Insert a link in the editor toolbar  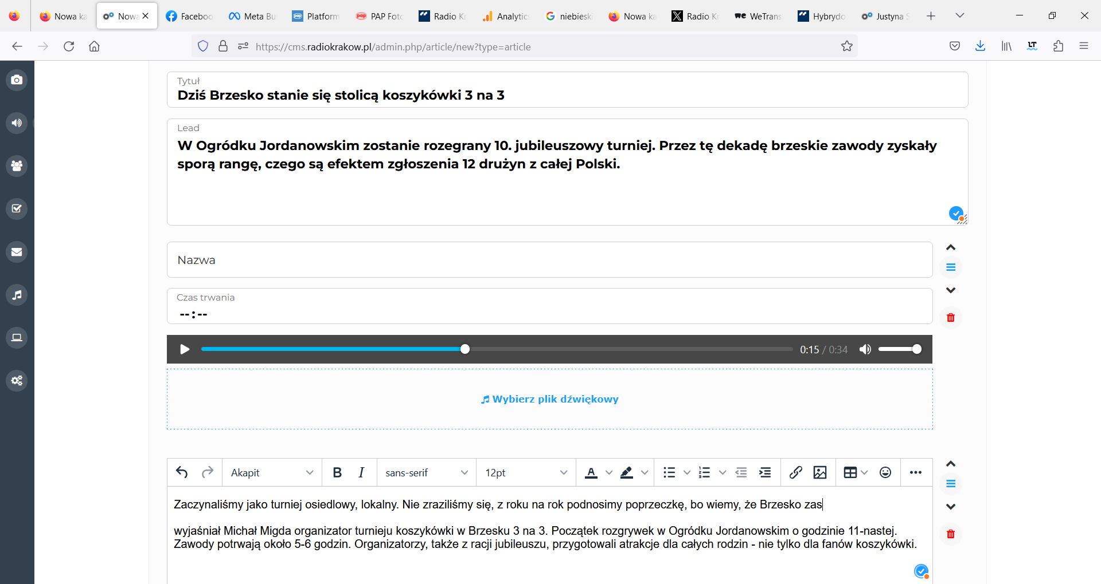795,472
